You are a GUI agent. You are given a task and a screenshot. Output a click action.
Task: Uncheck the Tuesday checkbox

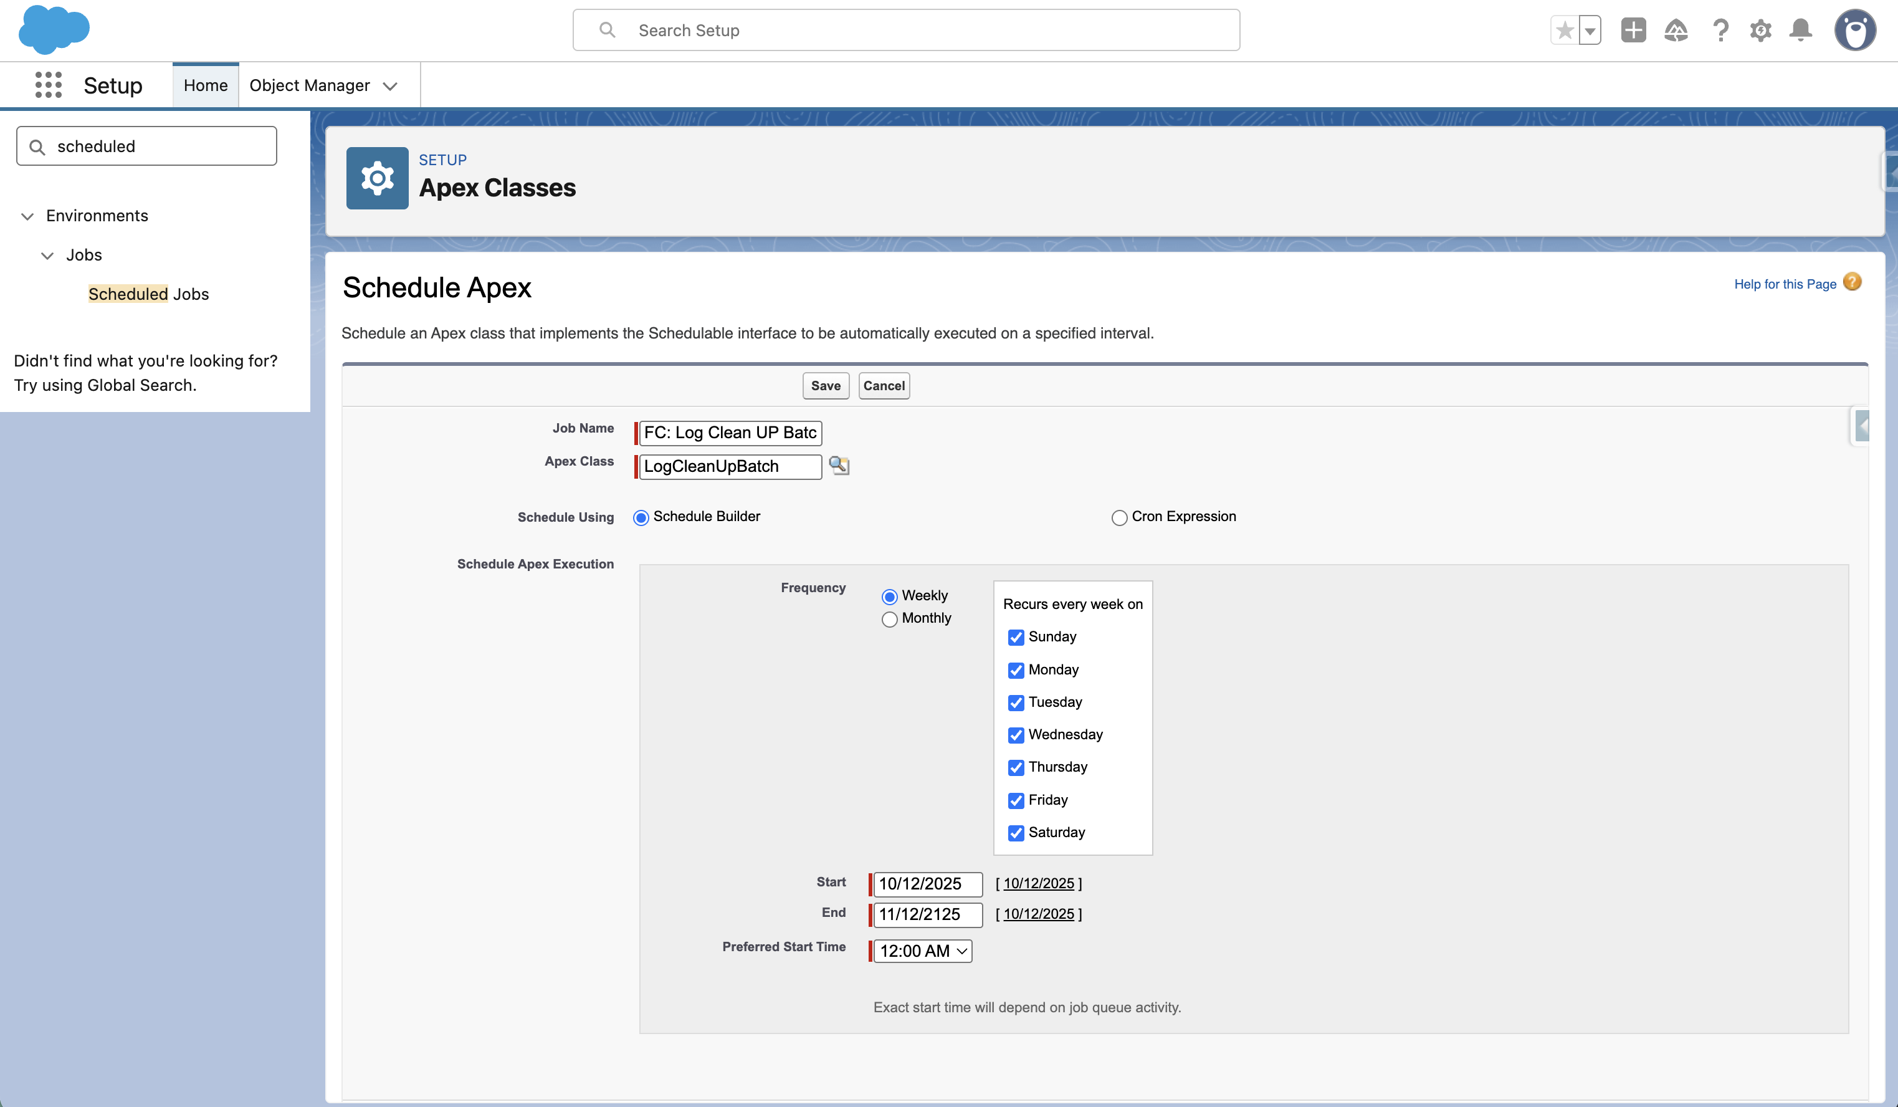point(1015,703)
